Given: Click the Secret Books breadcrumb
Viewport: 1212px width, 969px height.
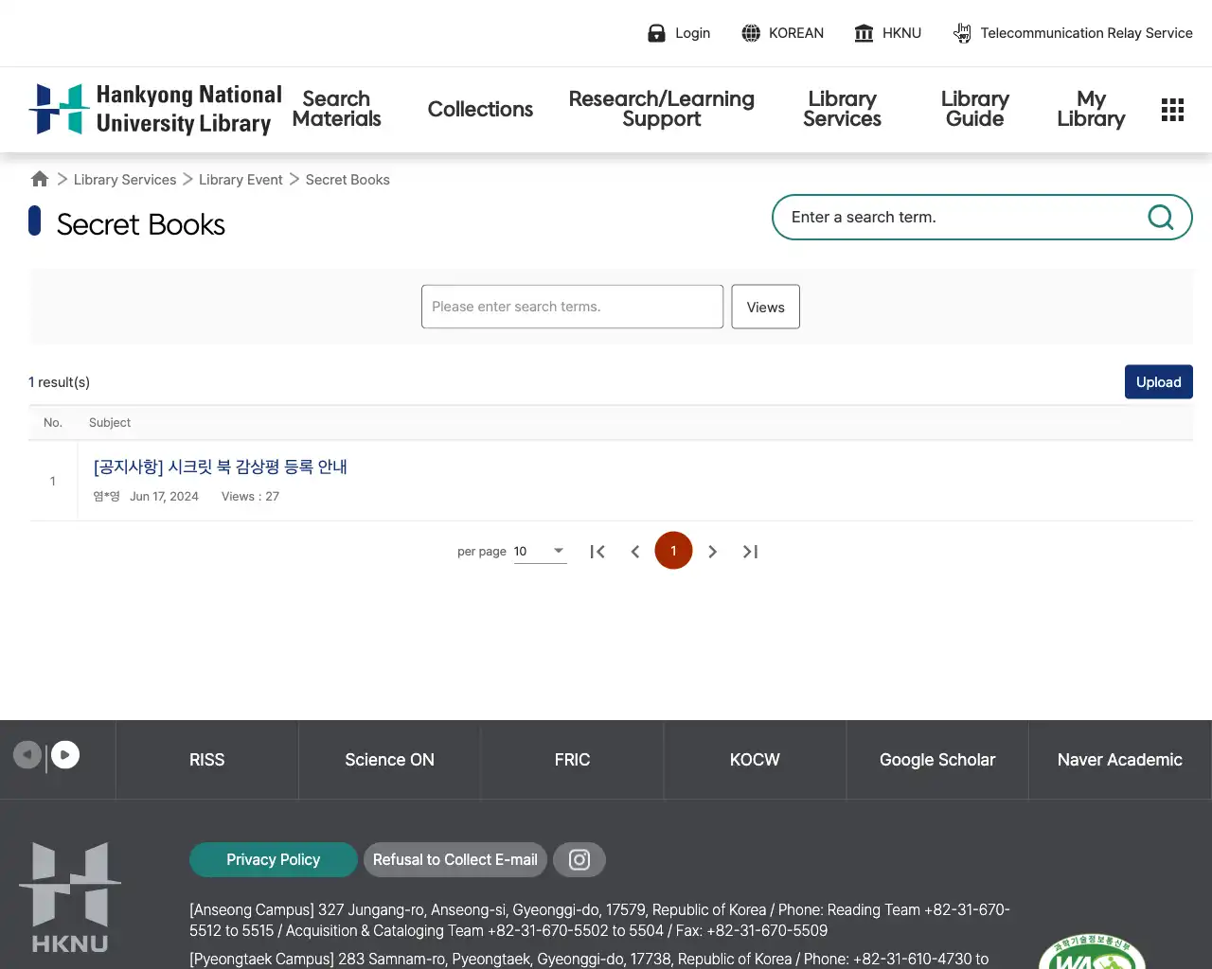Looking at the screenshot, I should coord(348,180).
